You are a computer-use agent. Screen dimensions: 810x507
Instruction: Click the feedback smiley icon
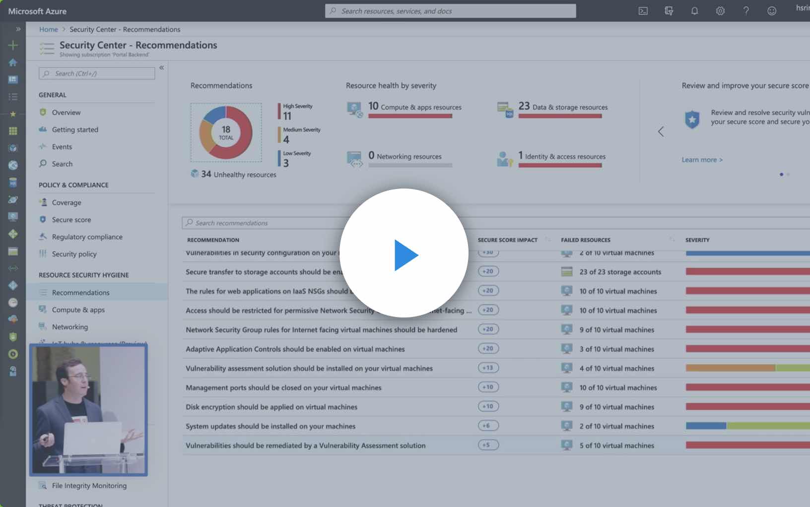pyautogui.click(x=771, y=11)
